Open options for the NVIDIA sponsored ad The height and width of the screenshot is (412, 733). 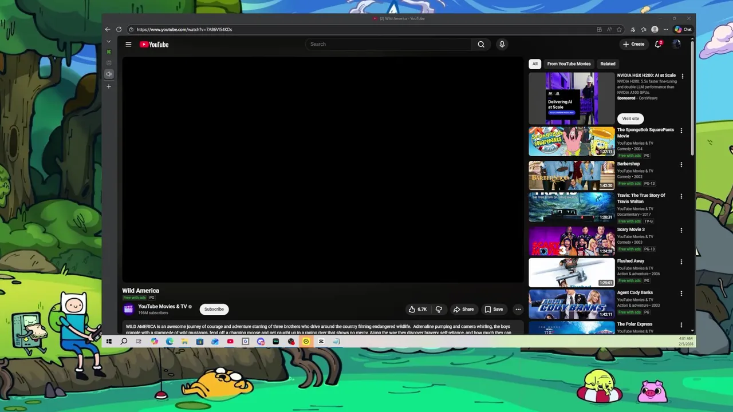point(682,76)
